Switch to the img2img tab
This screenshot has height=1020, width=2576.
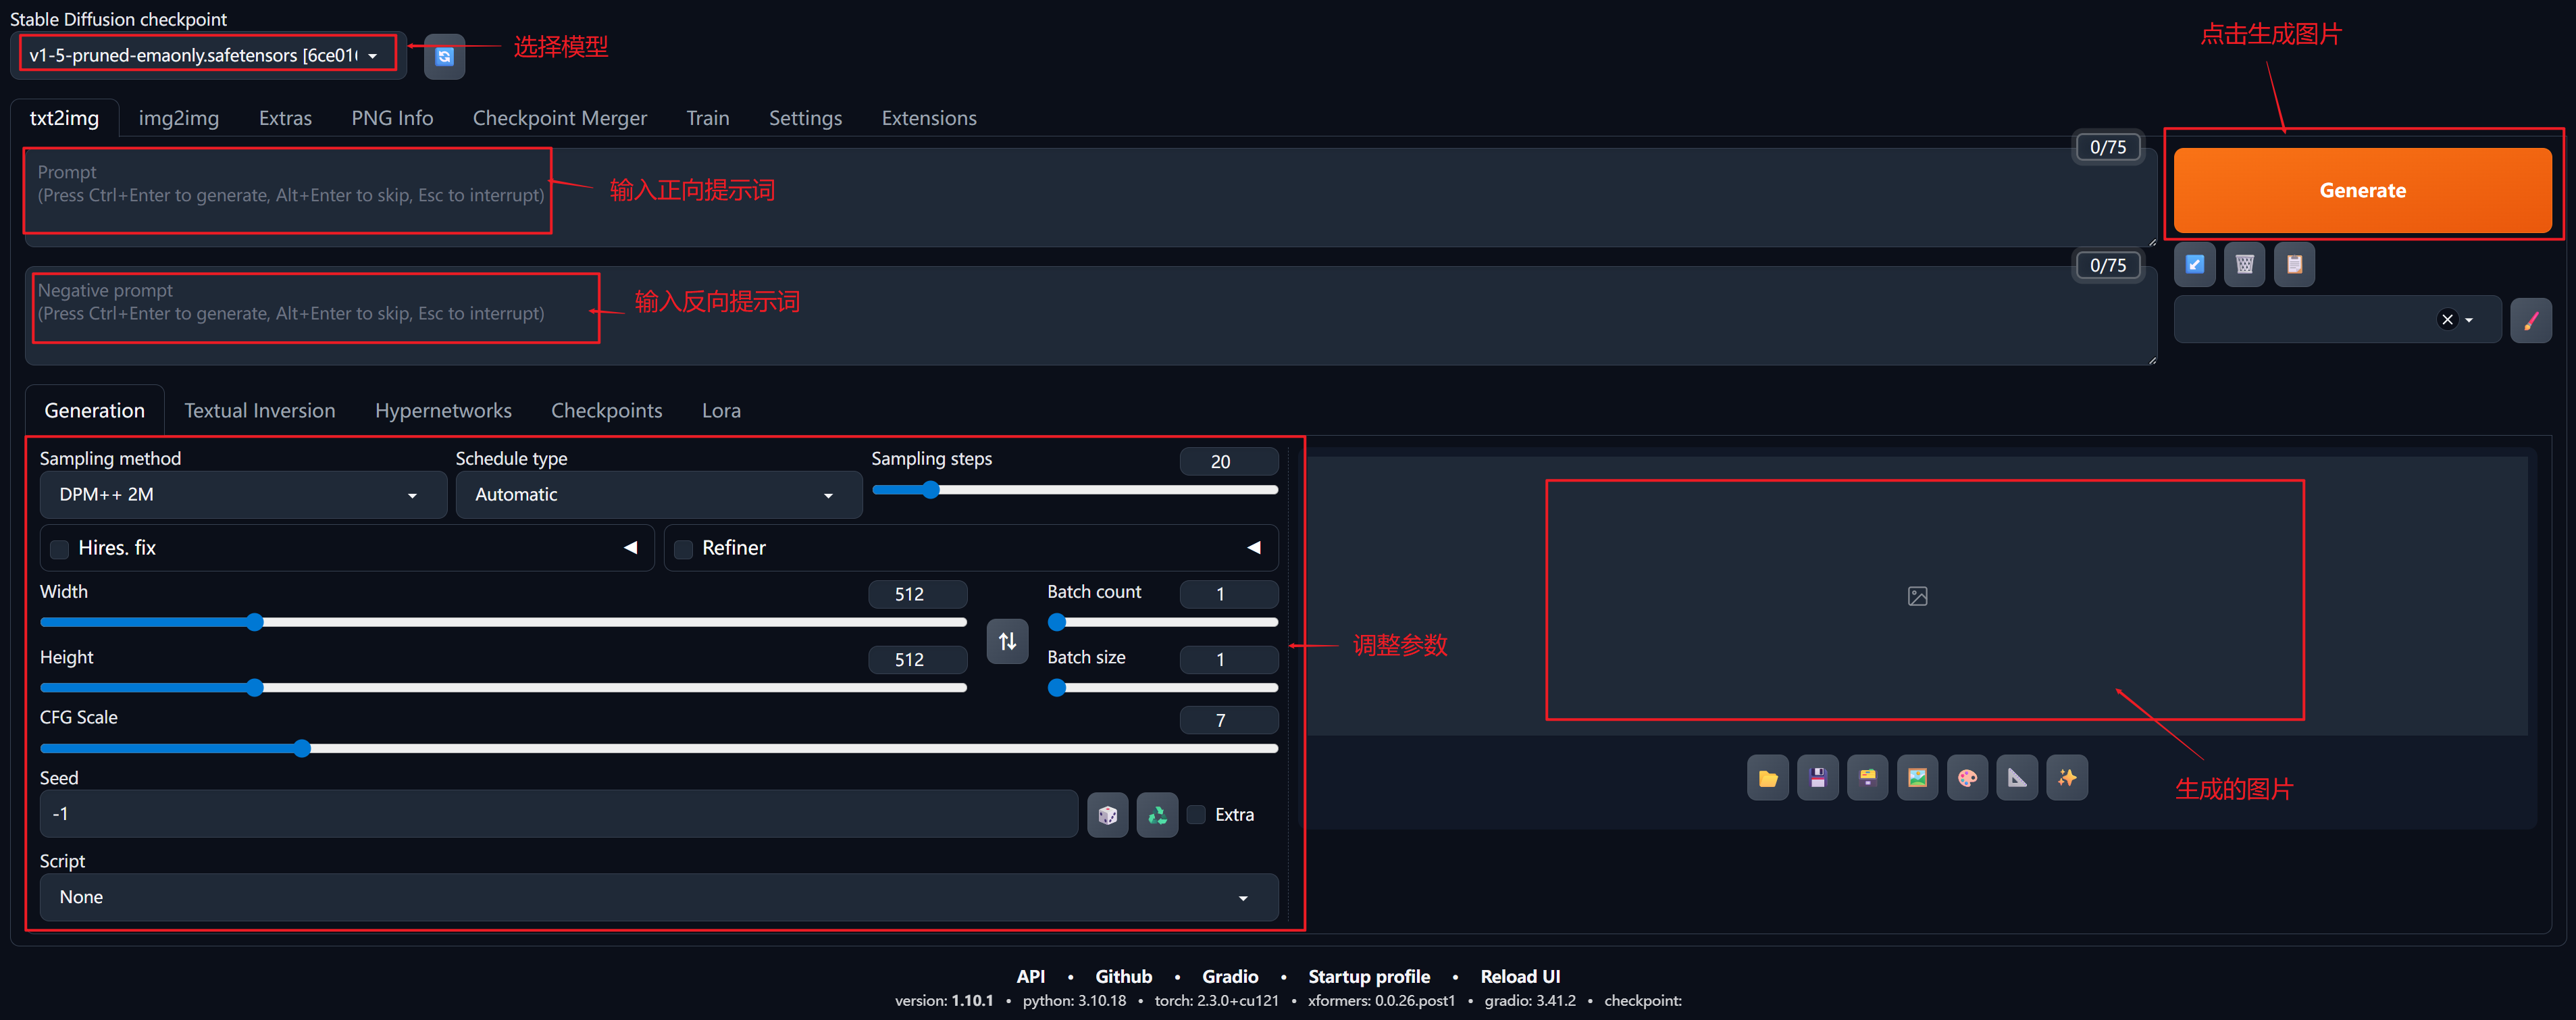[x=178, y=118]
